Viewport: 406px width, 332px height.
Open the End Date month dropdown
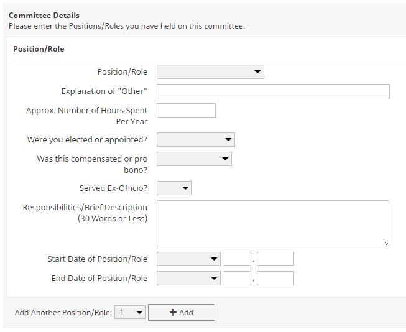tap(188, 279)
